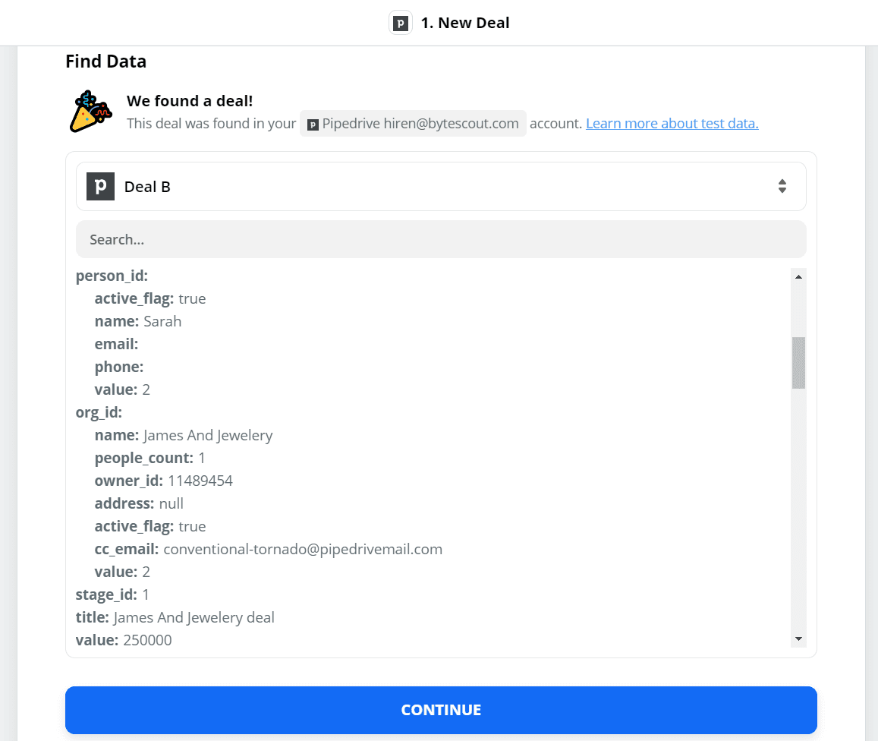
Task: Click the owner_id 11489454 row
Action: 164,481
